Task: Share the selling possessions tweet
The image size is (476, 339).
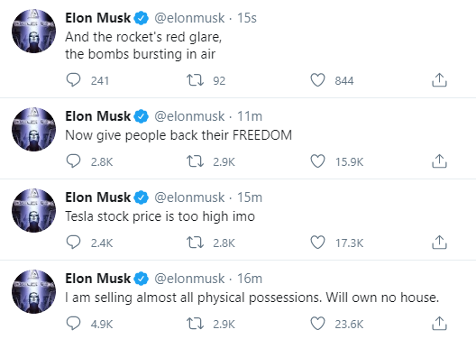Action: pyautogui.click(x=439, y=323)
